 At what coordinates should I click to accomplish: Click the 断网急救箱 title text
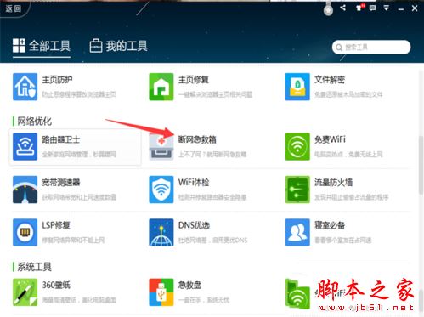[x=197, y=139]
